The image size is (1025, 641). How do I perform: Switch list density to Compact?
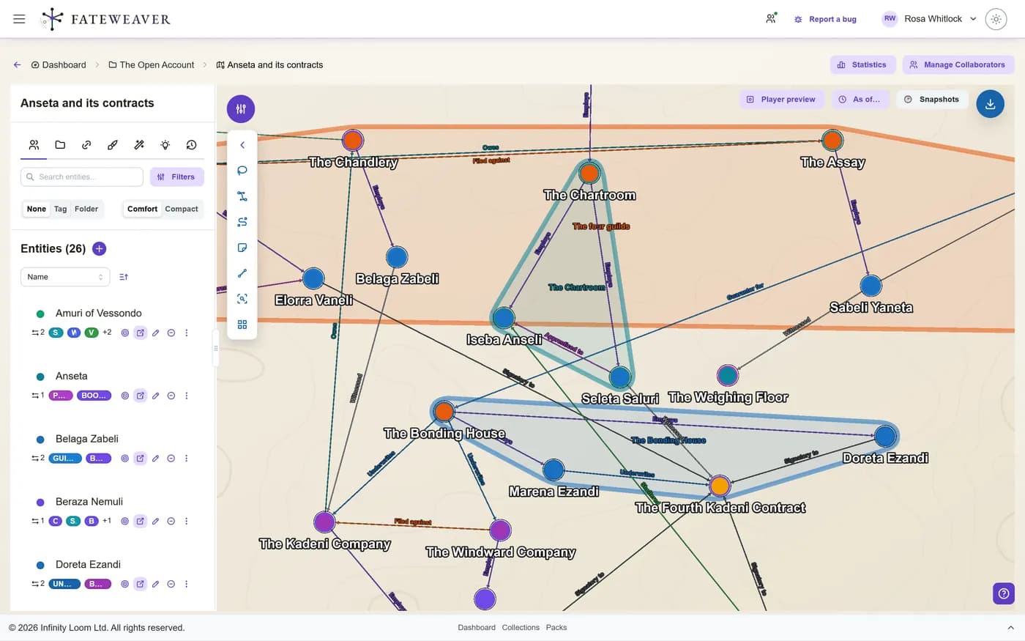coord(182,209)
